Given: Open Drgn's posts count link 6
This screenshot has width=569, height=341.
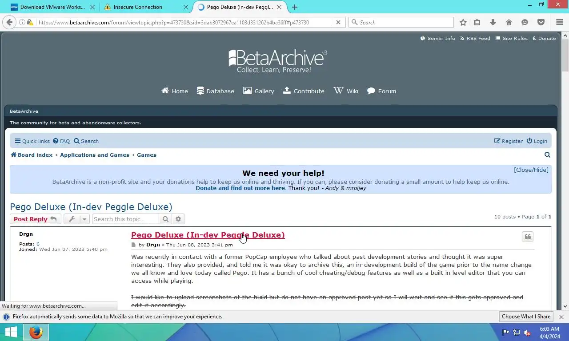Looking at the screenshot, I should click(x=38, y=244).
